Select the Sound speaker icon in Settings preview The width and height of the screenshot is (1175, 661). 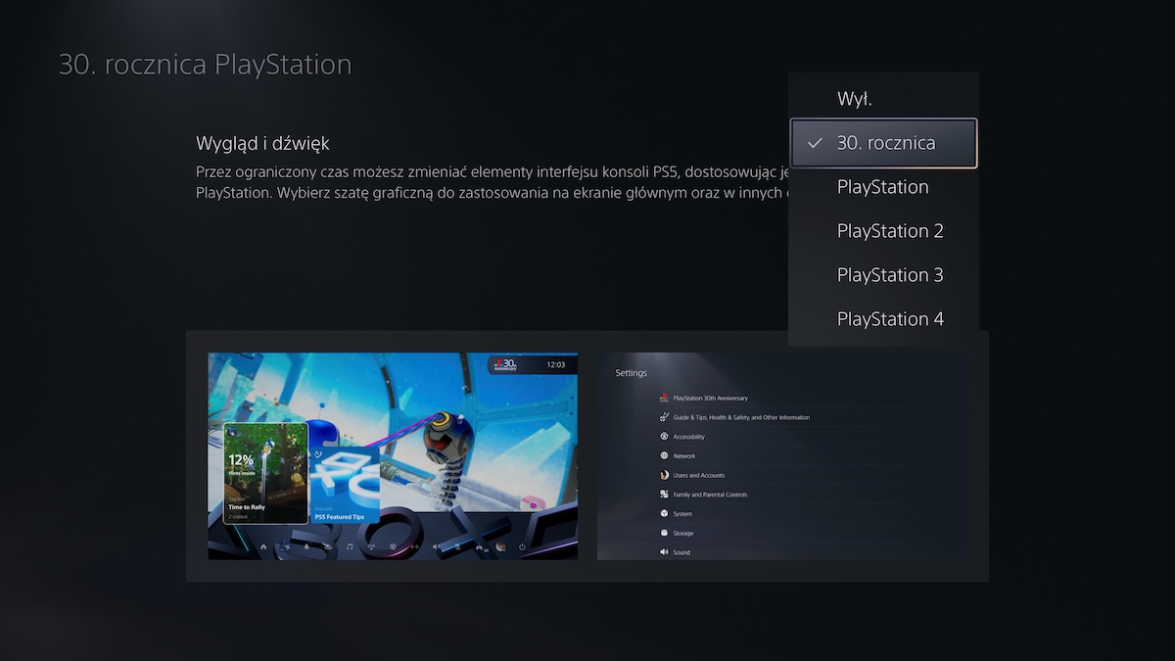(x=664, y=551)
